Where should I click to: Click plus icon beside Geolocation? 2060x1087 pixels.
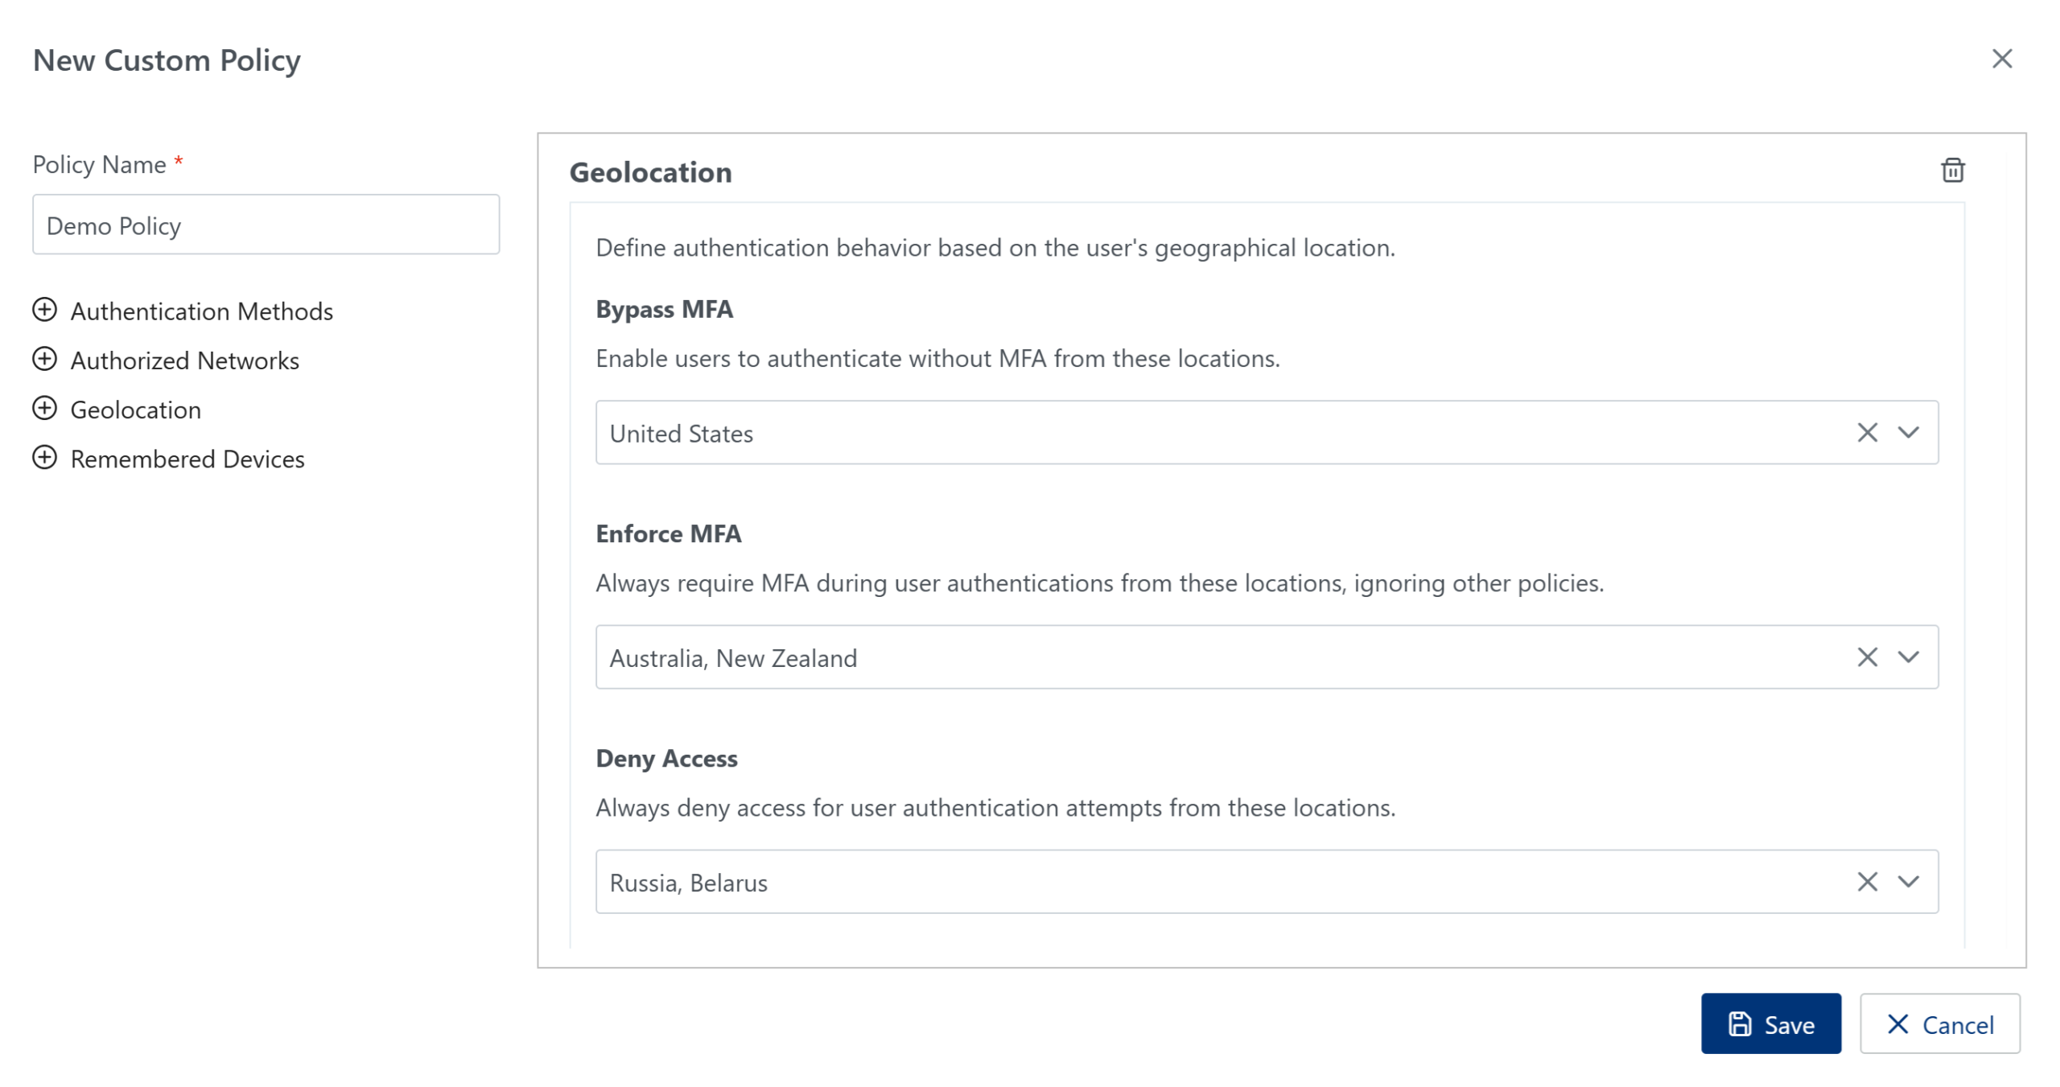click(45, 409)
